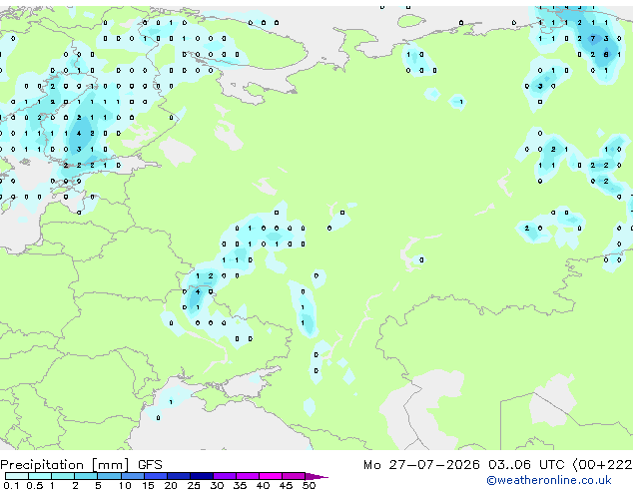
Task: Click the legend label "30"
Action: point(217,485)
